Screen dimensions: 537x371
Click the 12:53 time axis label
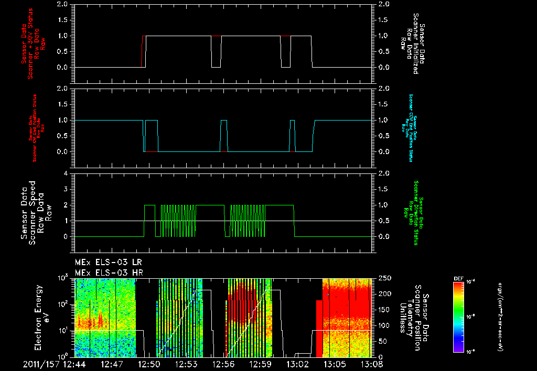point(187,365)
